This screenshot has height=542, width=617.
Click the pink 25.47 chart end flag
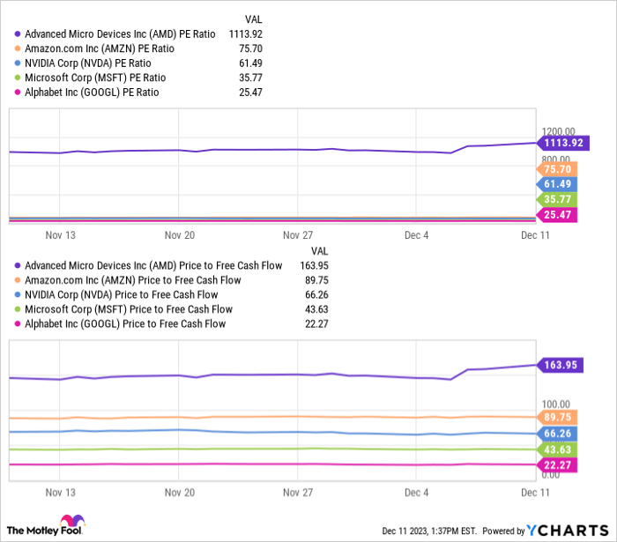557,215
